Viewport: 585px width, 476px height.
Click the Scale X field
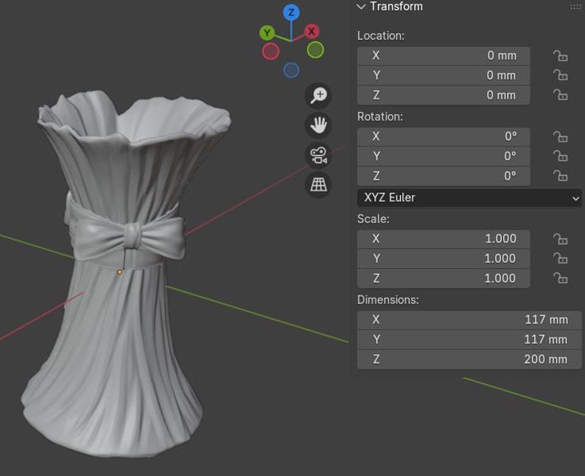click(x=444, y=239)
